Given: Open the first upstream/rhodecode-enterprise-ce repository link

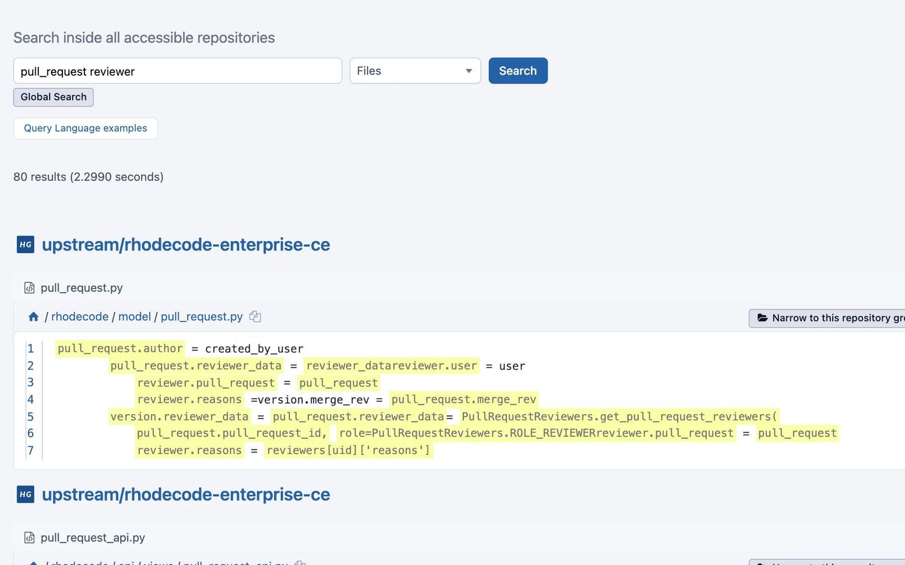Looking at the screenshot, I should pos(186,245).
